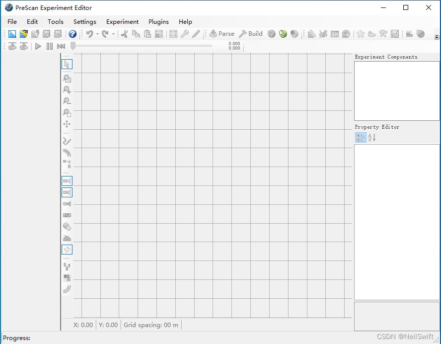Select the zoom-to-region magnifier tool
Image resolution: width=441 pixels, height=344 pixels.
[67, 113]
